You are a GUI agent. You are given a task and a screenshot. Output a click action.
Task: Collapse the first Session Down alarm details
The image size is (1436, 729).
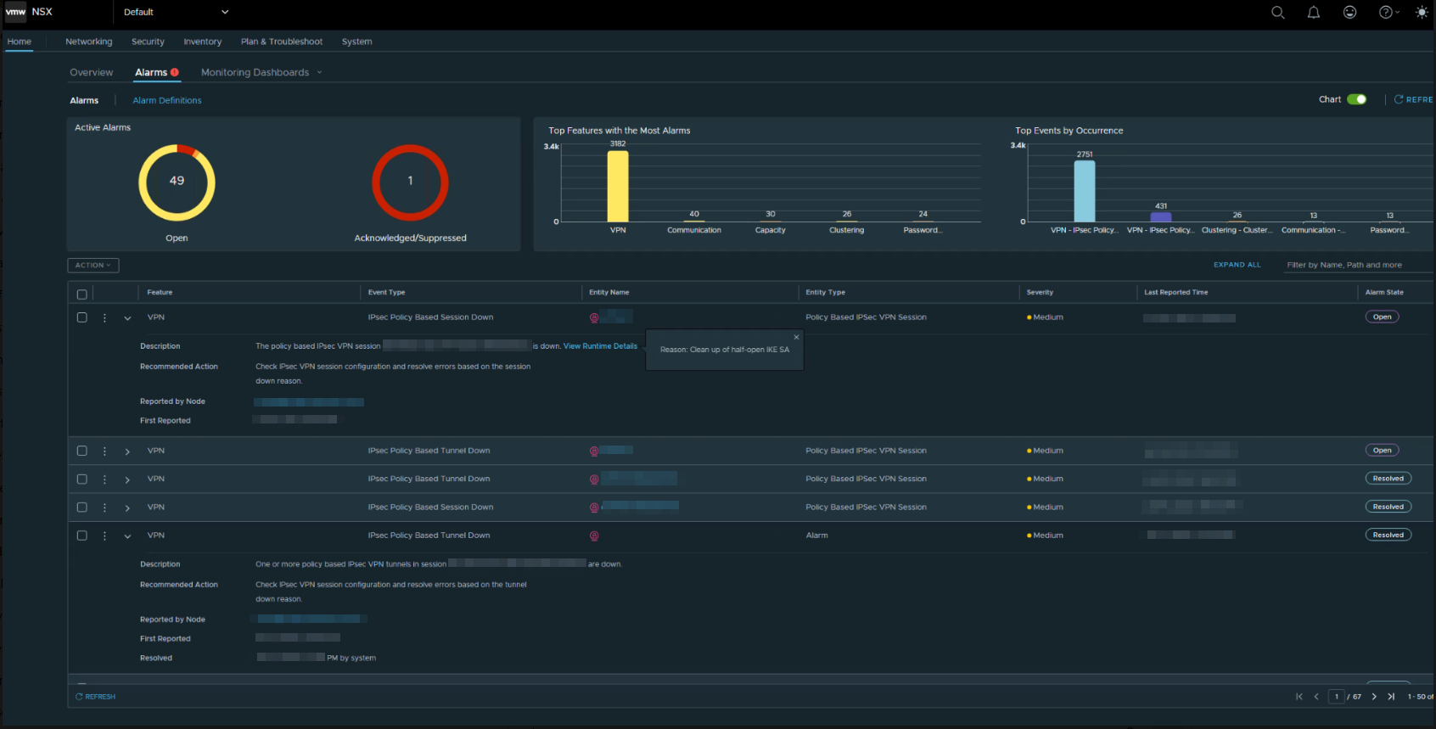tap(127, 318)
